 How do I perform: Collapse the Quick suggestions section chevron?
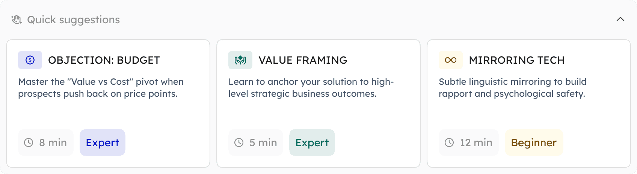620,19
